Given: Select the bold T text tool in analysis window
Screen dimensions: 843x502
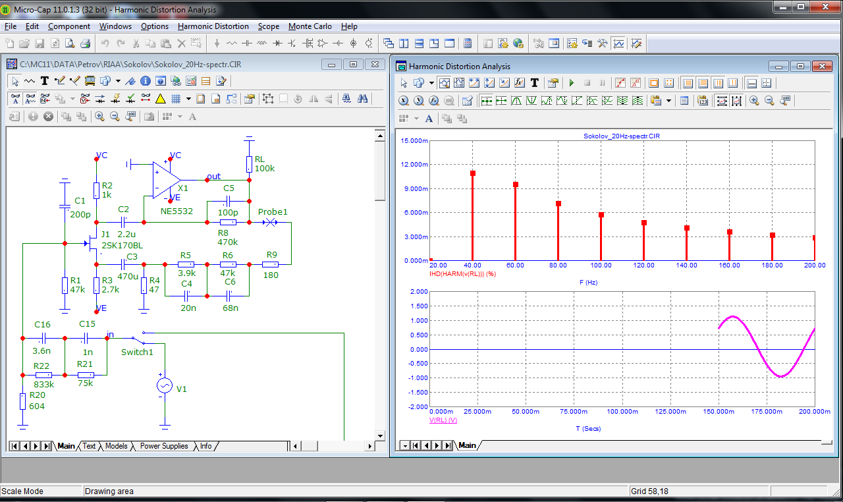Looking at the screenshot, I should [534, 83].
